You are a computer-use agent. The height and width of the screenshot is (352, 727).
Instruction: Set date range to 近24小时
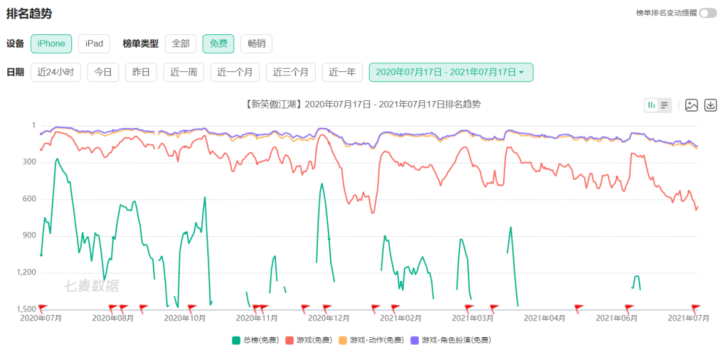[x=56, y=72]
